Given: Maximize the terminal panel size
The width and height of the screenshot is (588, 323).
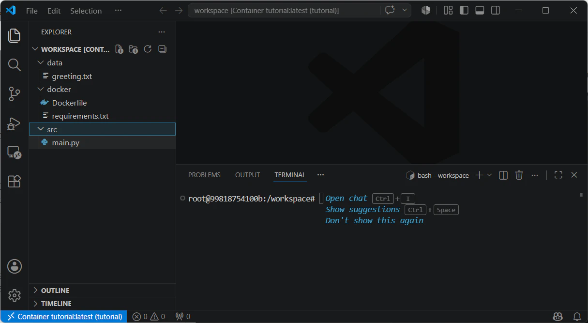Looking at the screenshot, I should [x=558, y=175].
